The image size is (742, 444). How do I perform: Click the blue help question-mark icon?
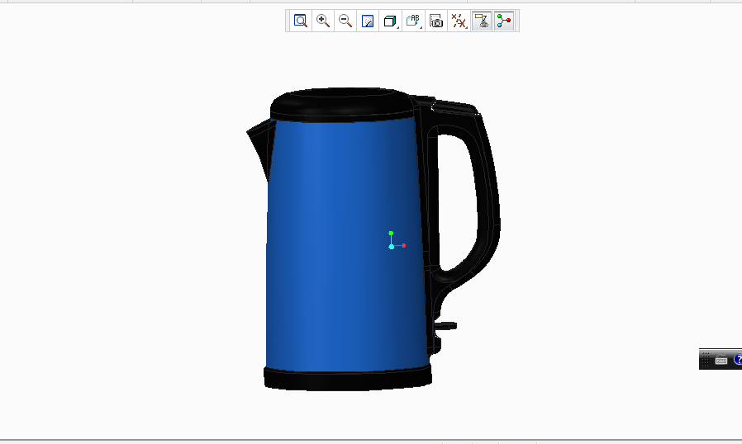click(738, 359)
